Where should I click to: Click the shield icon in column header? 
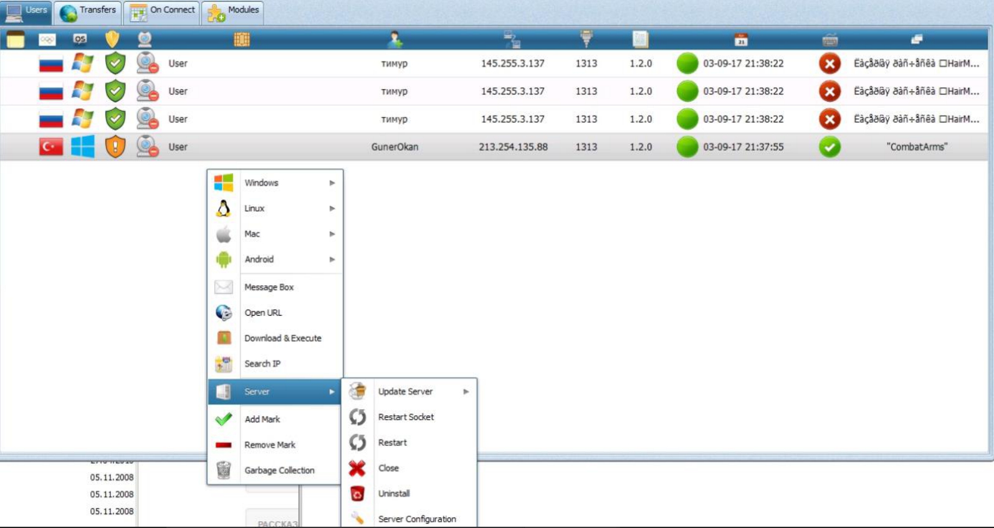click(112, 39)
